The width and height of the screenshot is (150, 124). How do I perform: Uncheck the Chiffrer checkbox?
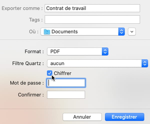[49, 73]
